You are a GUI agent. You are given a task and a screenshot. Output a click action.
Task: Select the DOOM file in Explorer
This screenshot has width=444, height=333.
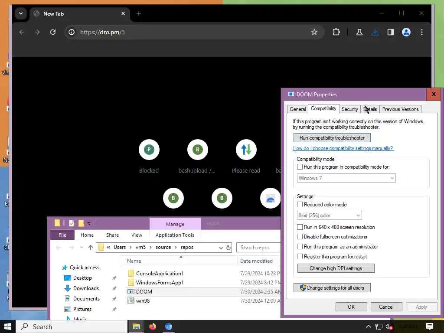(144, 292)
